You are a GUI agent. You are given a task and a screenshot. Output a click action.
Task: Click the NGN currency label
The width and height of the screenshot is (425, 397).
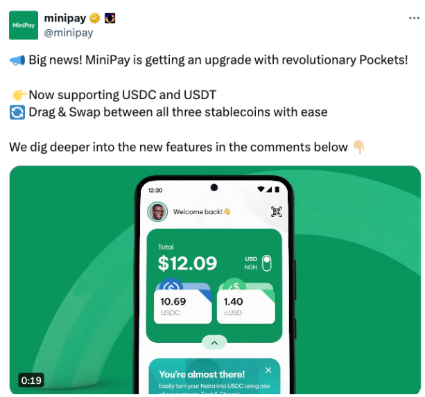tap(250, 267)
